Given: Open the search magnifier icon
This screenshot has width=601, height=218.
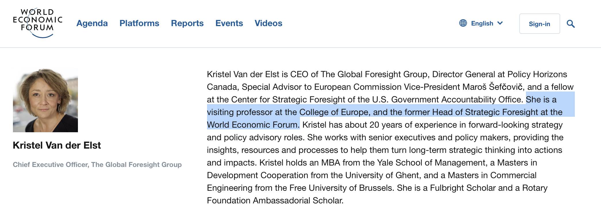Looking at the screenshot, I should [x=571, y=24].
